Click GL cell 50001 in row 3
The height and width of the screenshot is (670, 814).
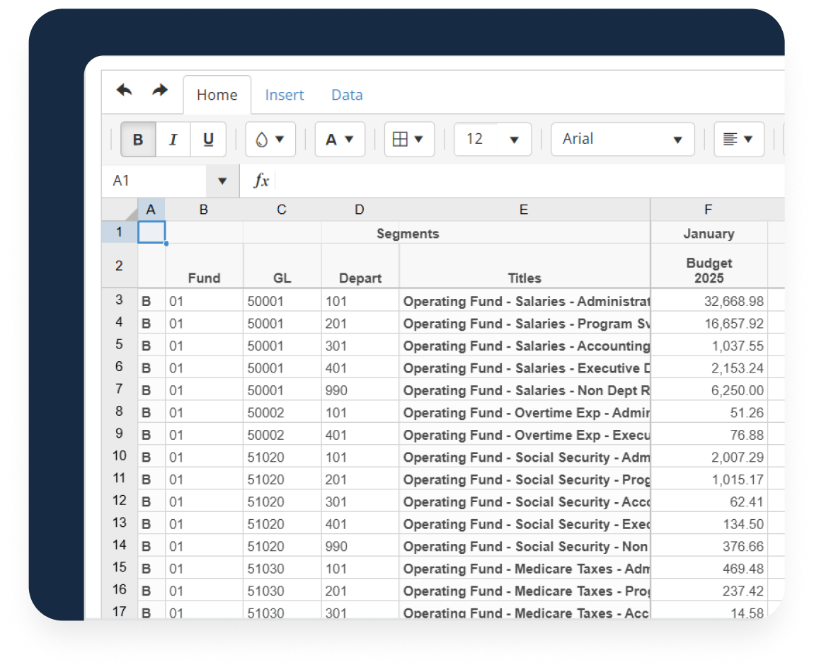coord(282,301)
